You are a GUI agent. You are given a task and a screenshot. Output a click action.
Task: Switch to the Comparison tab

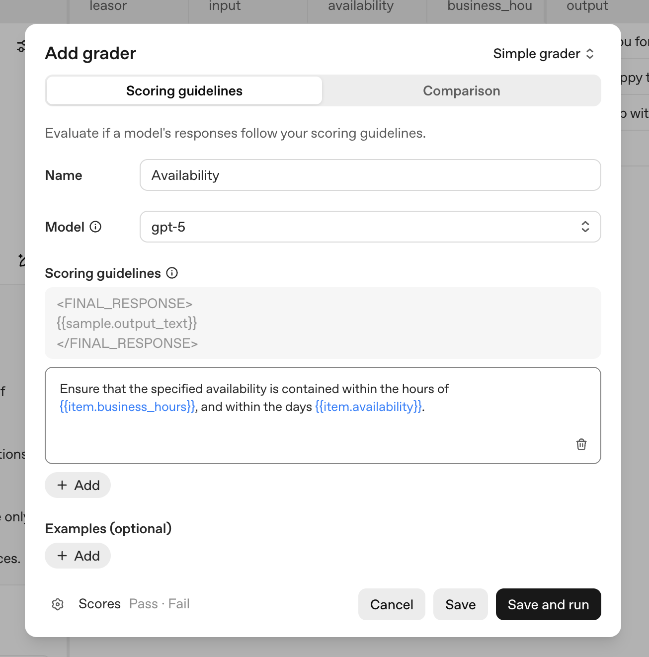tap(461, 90)
